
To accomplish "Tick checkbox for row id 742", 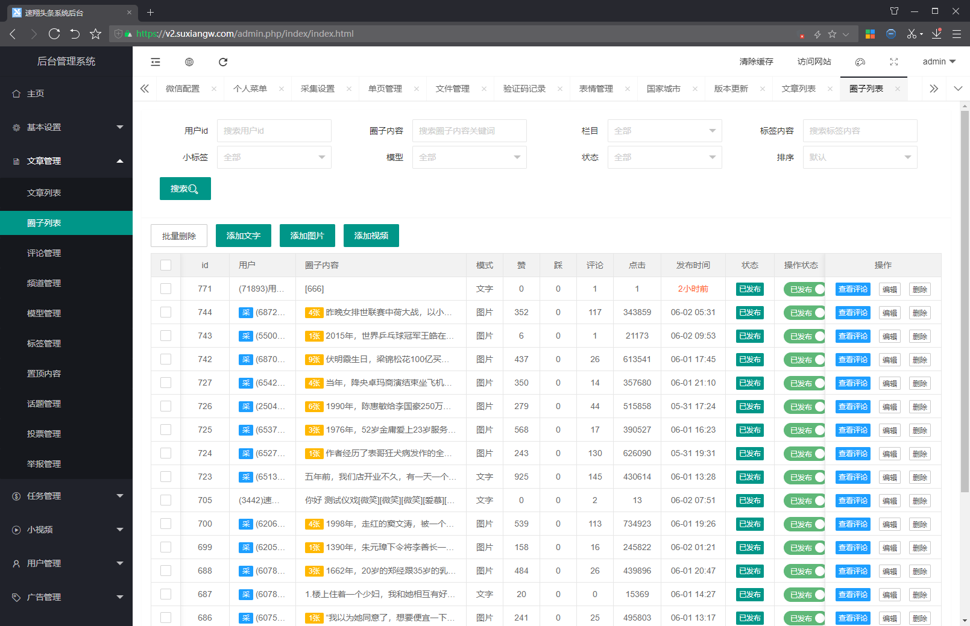I will (166, 359).
